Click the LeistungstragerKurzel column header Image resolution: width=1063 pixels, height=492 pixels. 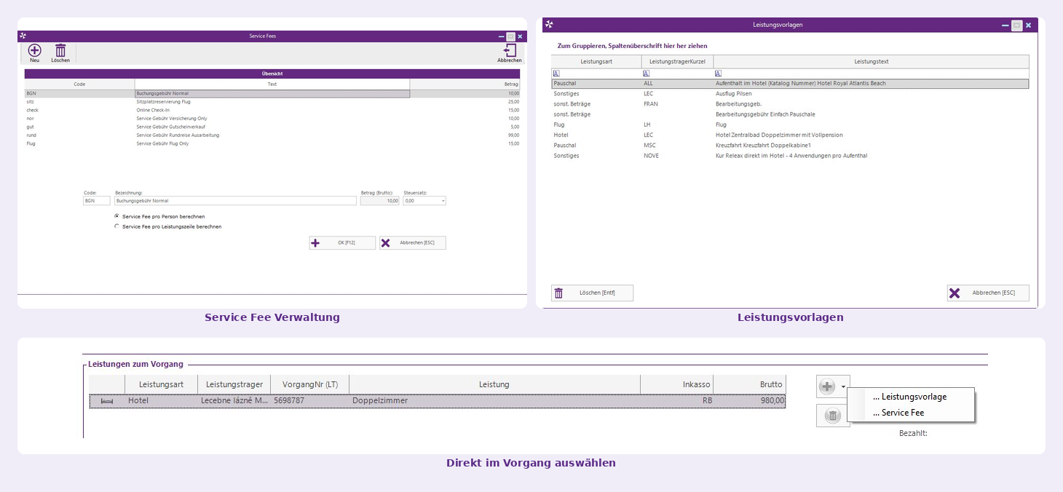tap(677, 62)
